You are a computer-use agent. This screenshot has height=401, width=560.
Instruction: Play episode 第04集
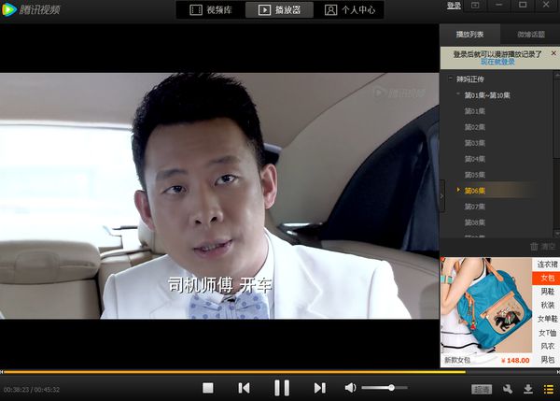[x=475, y=159]
